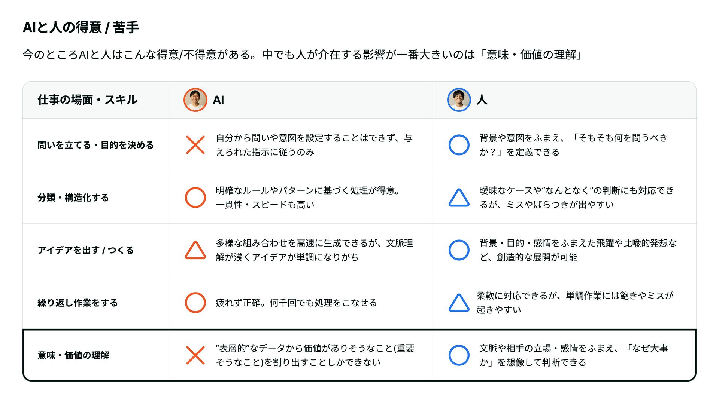Image resolution: width=719 pixels, height=404 pixels.
Task: Select the 繰り返し作業をする row label
Action: click(78, 303)
